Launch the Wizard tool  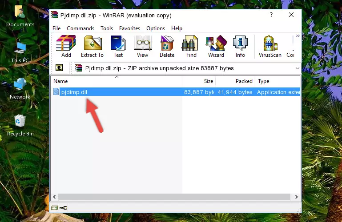point(216,46)
